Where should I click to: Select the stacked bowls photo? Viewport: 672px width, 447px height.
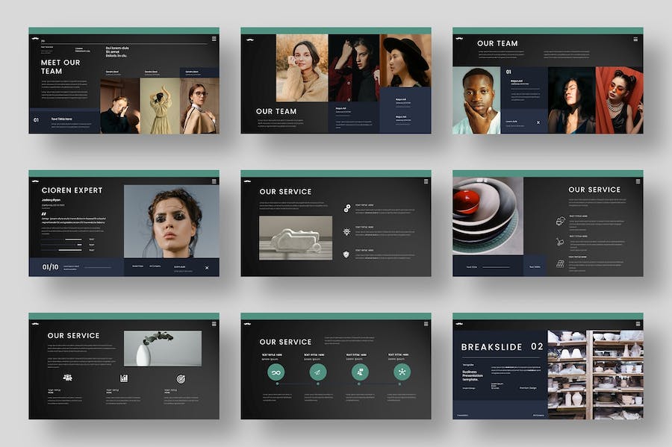pos(488,216)
